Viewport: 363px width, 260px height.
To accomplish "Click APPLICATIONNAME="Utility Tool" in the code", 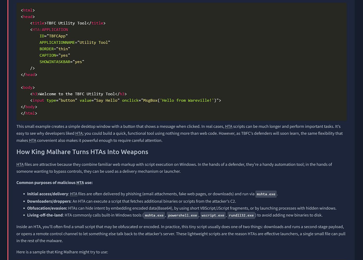I will [75, 42].
